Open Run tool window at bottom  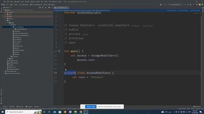pyautogui.click(x=5, y=107)
